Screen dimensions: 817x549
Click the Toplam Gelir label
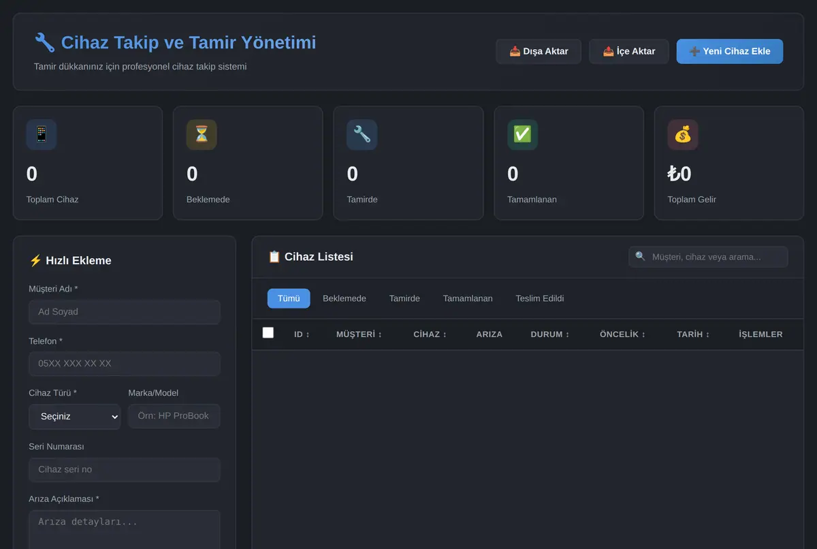[692, 200]
